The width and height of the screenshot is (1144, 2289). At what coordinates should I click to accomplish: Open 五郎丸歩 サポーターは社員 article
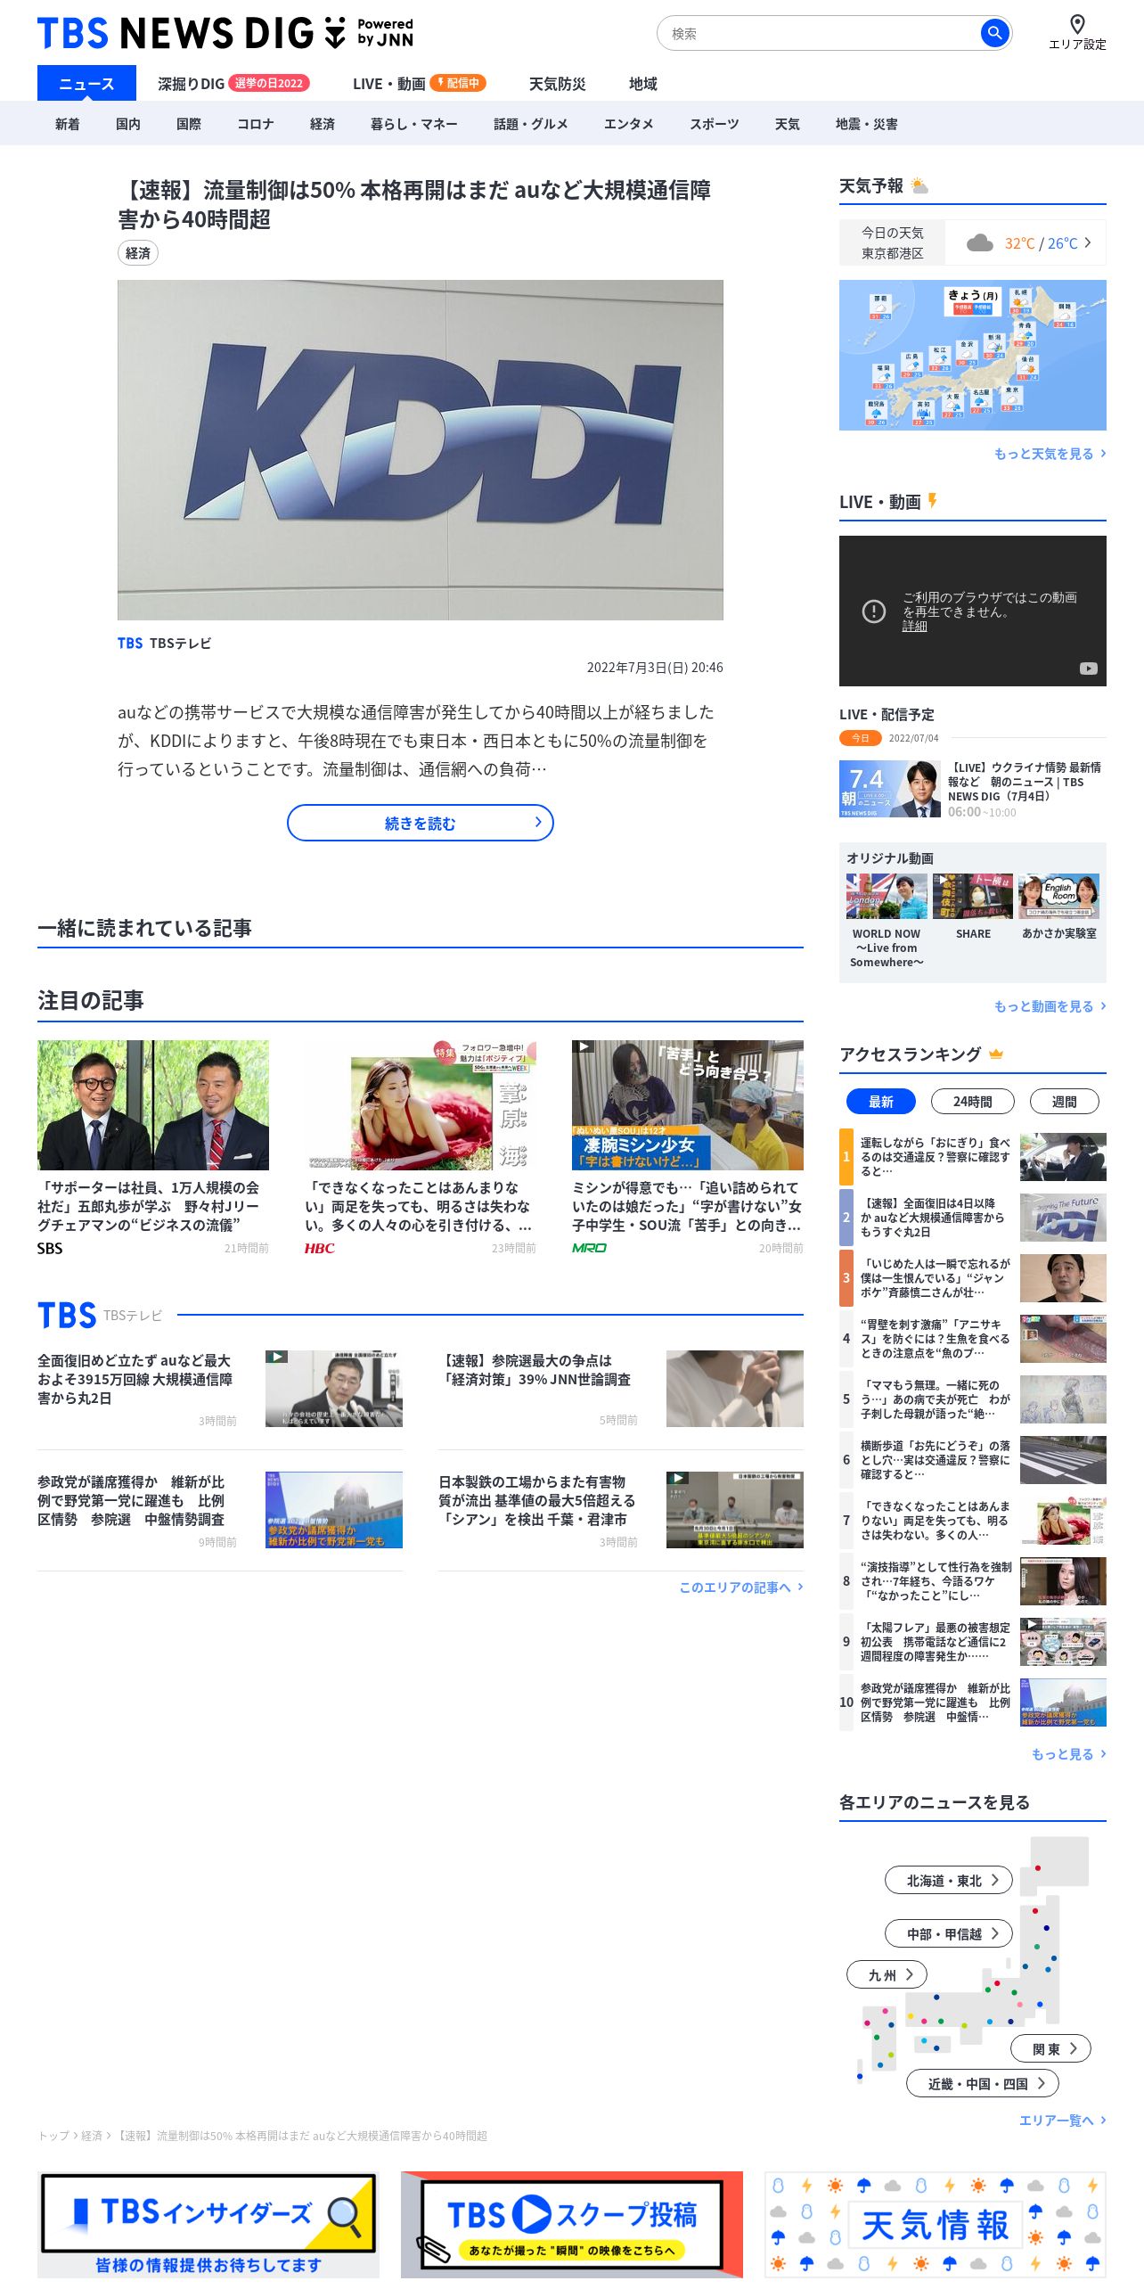[x=153, y=1148]
